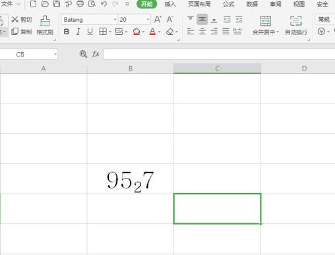Select the column A header
335x255 pixels.
44,69
